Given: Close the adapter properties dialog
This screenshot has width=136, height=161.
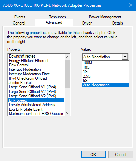Looking at the screenshot, I should [131, 5].
